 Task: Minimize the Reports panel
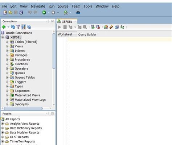pos(52,113)
